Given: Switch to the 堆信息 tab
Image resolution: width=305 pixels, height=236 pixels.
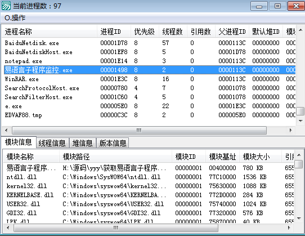Looking at the screenshot, I should click(83, 143).
